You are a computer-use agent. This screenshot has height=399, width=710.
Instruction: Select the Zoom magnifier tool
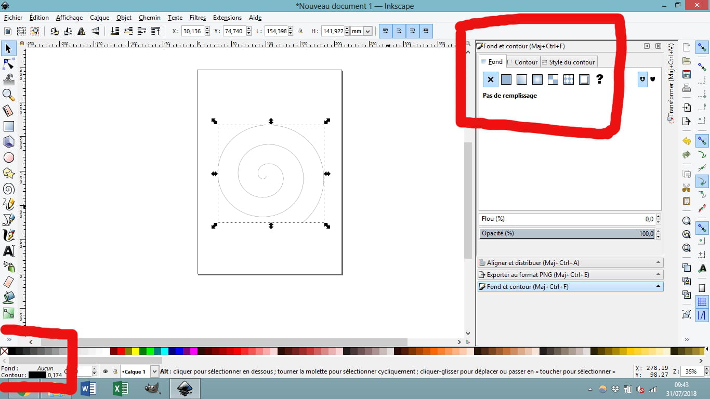(8, 95)
